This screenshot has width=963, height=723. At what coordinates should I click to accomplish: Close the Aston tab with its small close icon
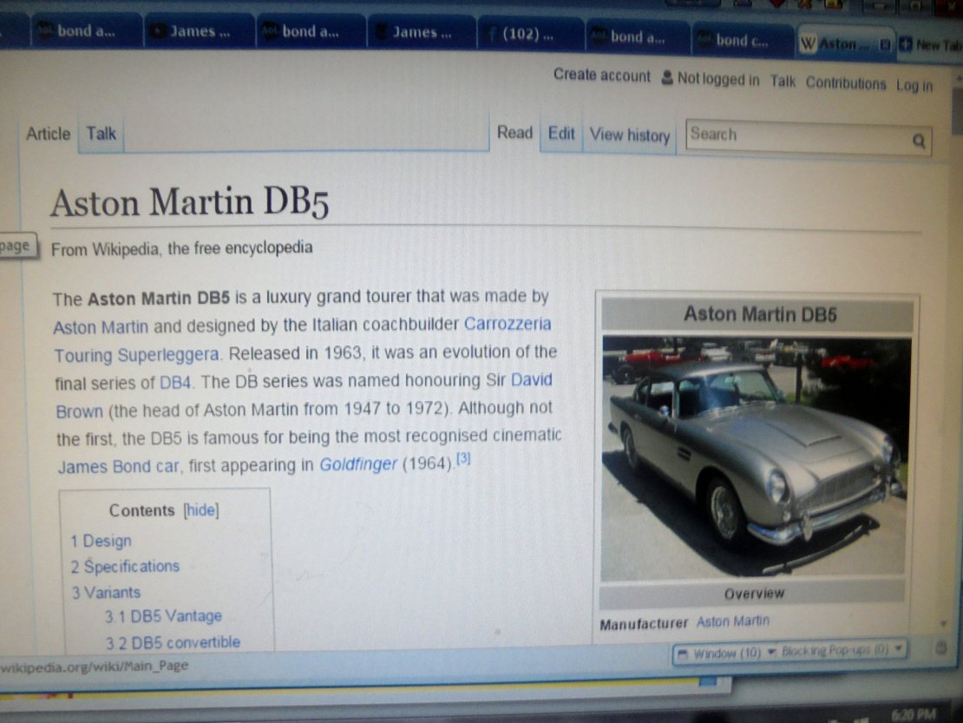(x=885, y=45)
